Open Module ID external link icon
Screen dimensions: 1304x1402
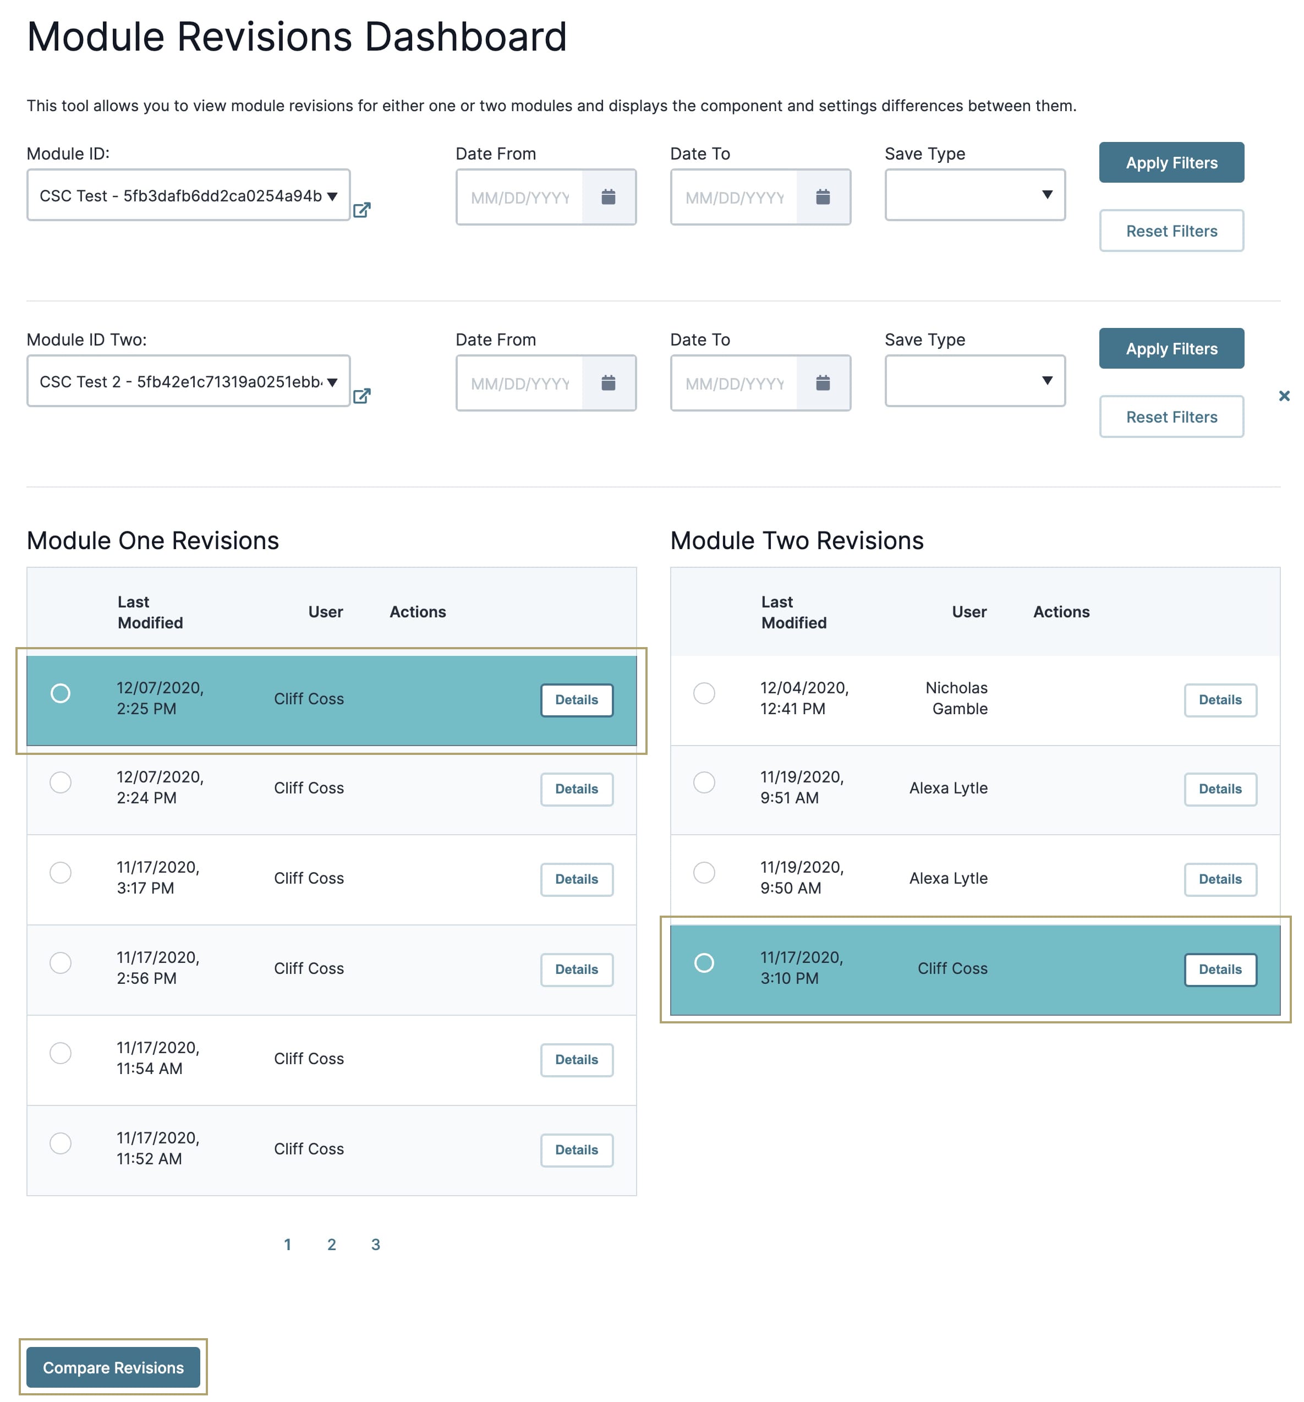(361, 210)
